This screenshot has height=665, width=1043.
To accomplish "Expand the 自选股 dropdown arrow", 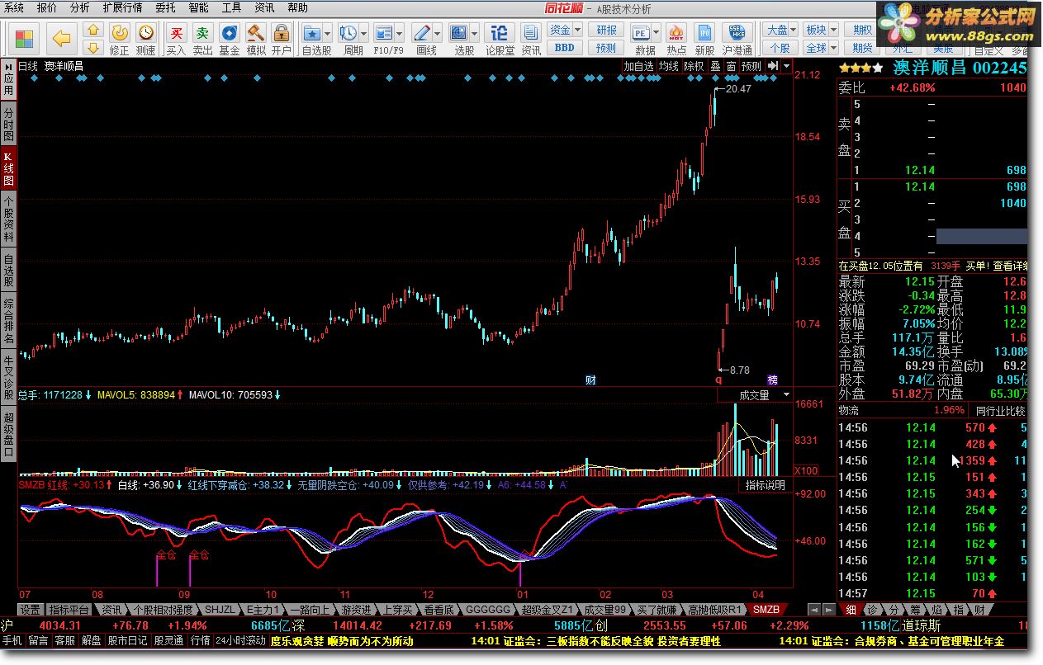I will [x=328, y=33].
